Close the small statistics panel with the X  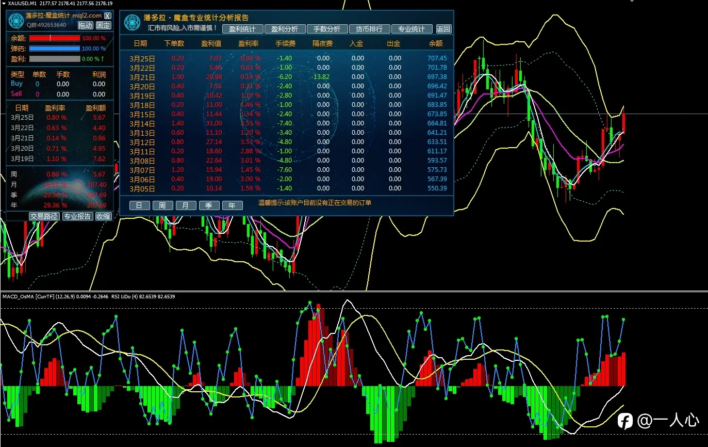click(x=107, y=16)
